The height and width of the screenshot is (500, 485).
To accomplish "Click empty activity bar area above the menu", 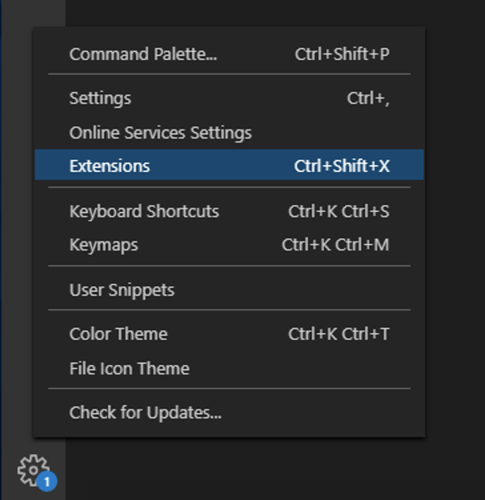I will tap(33, 13).
